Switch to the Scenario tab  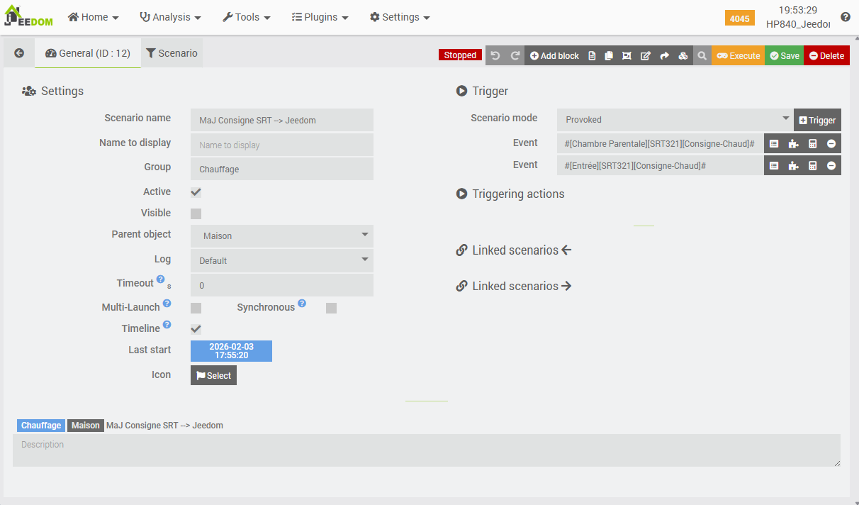pyautogui.click(x=172, y=53)
